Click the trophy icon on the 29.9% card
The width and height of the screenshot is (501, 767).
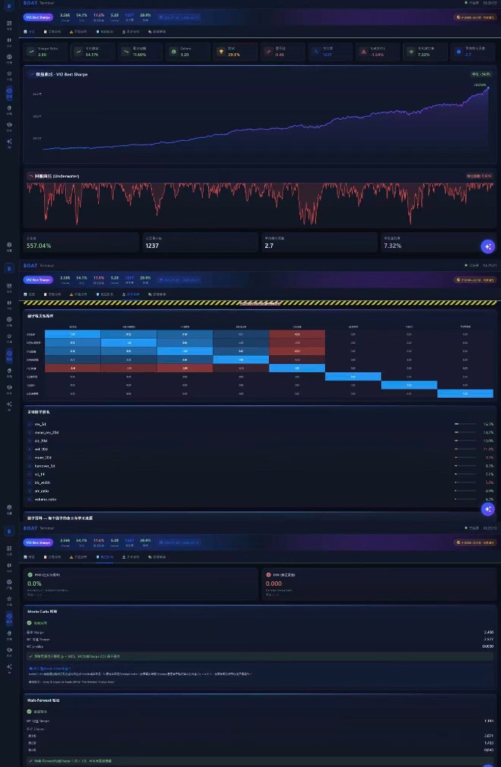tap(221, 52)
